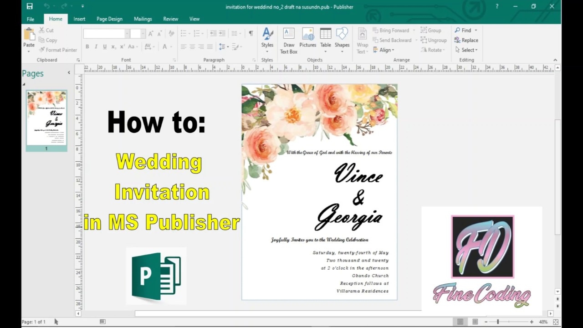The width and height of the screenshot is (583, 328).
Task: Click the Table icon in Objects group
Action: [x=325, y=38]
